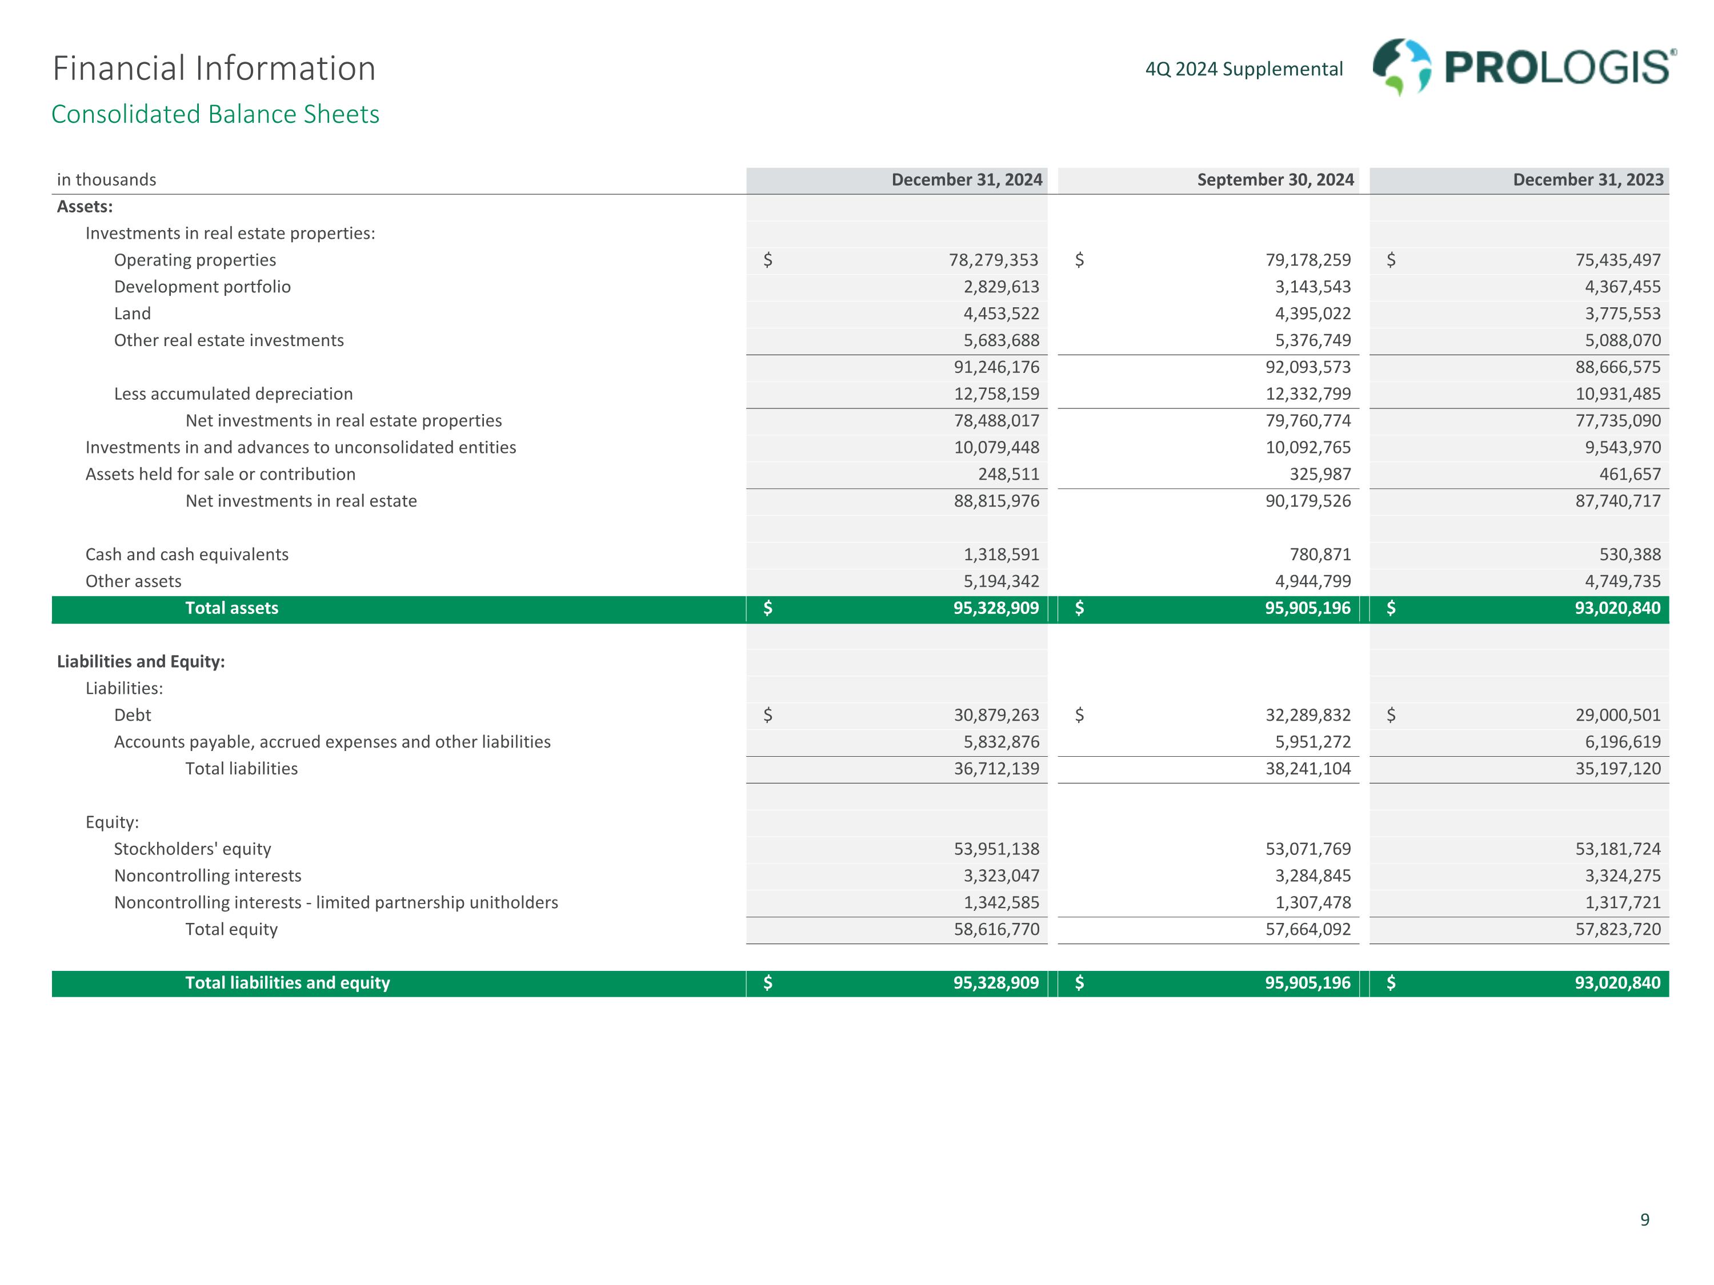1714x1285 pixels.
Task: Click Operating properties value 78,279,353
Action: coord(994,260)
